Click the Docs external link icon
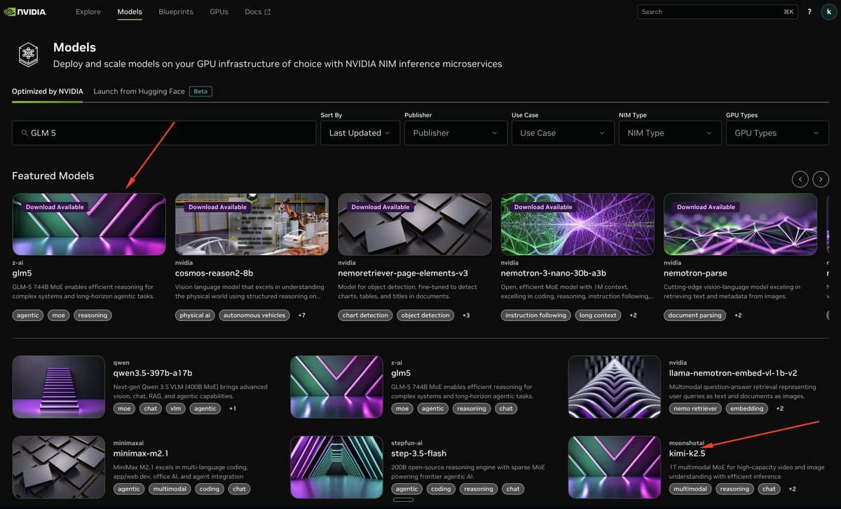The image size is (841, 509). [x=267, y=12]
